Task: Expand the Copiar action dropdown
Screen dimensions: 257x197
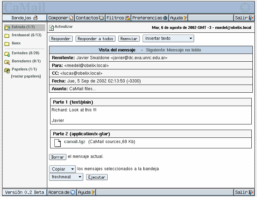Action: (x=62, y=169)
